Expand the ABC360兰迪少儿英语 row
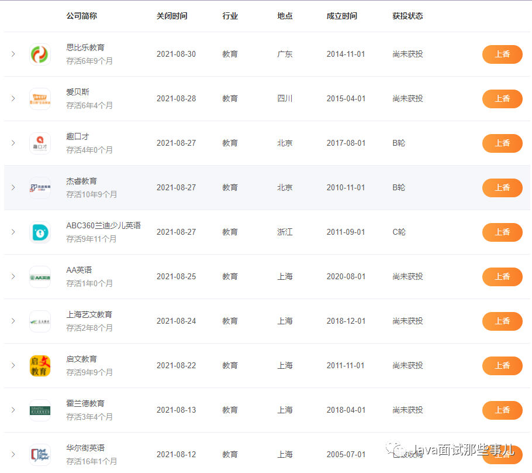This screenshot has width=532, height=473. [13, 232]
